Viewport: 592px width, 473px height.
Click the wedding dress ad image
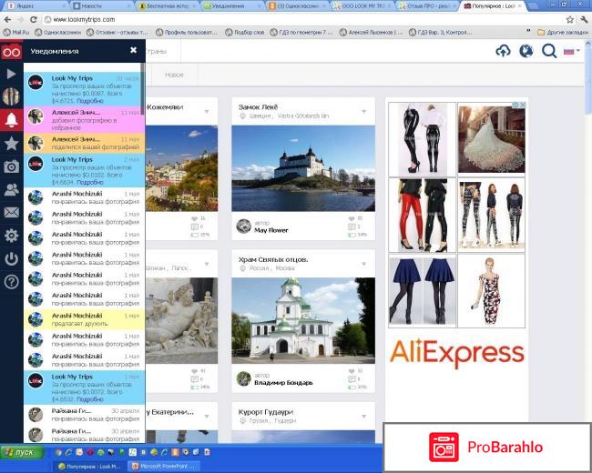pos(491,139)
